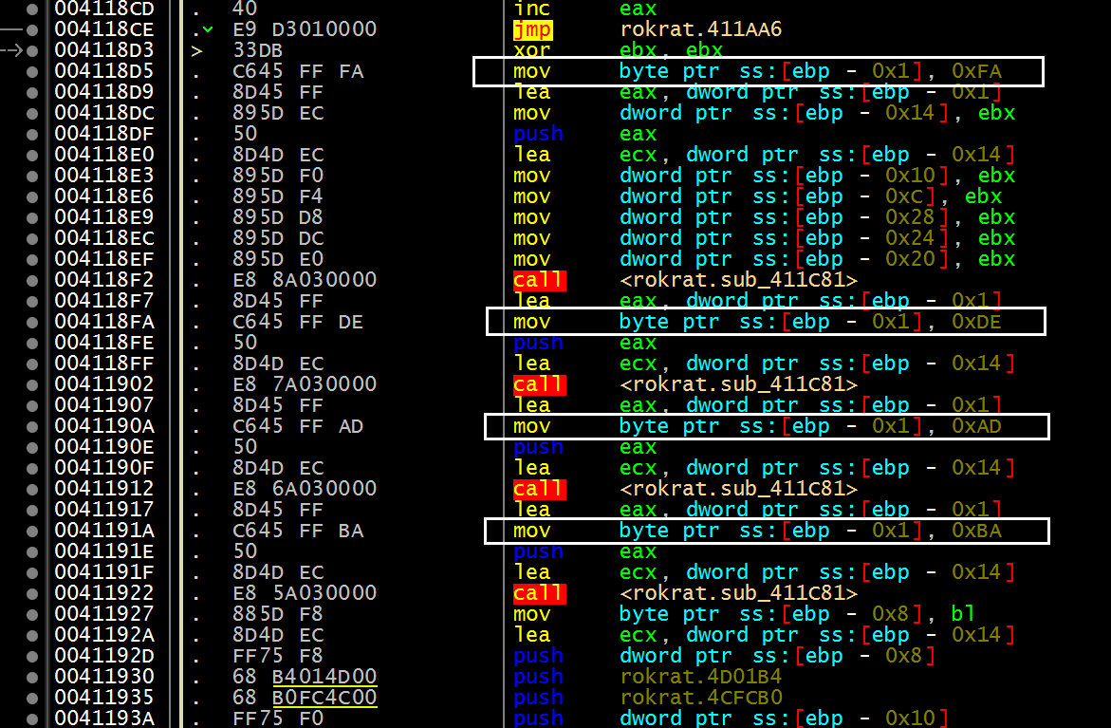The image size is (1111, 728).
Task: Click the jump-target marker at 004118D3
Action: tap(196, 51)
